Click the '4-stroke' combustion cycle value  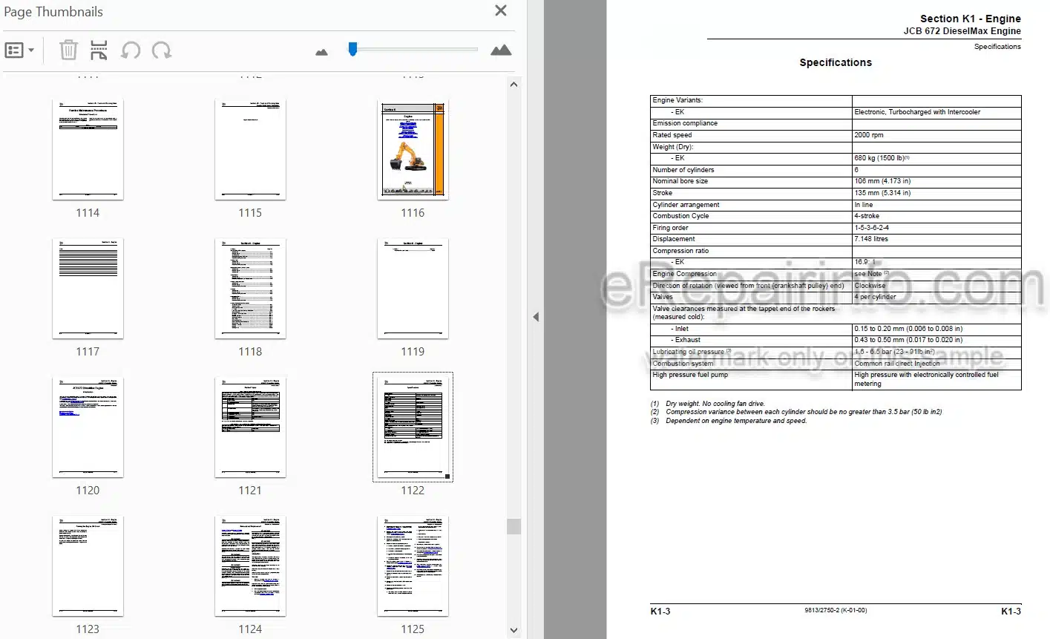point(867,216)
